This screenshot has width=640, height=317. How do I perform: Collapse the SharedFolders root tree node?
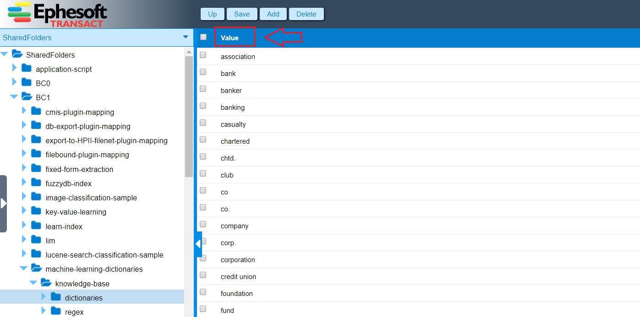click(4, 54)
